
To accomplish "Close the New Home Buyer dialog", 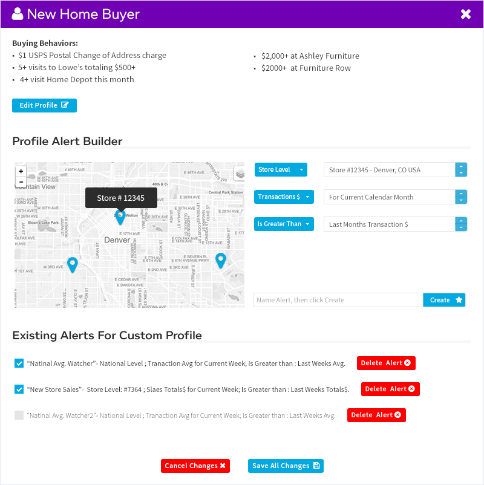I will (466, 14).
